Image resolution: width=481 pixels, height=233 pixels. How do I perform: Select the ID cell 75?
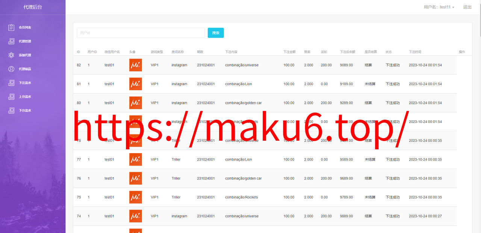coord(79,197)
